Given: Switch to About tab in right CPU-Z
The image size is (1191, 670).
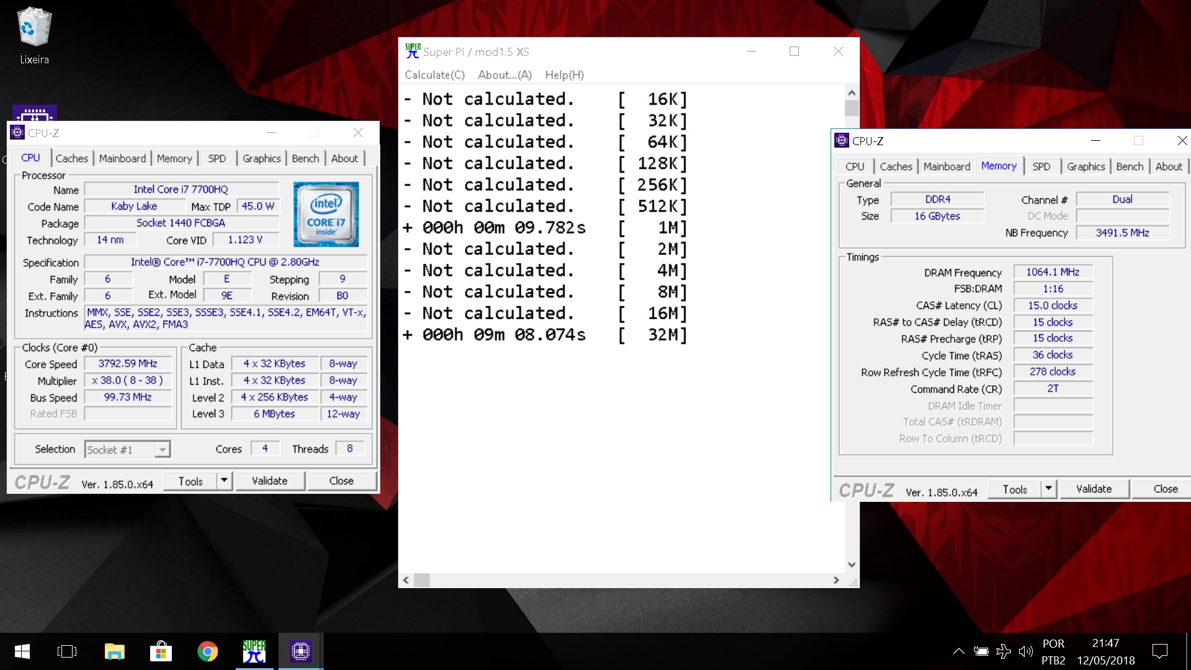Looking at the screenshot, I should [x=1169, y=166].
